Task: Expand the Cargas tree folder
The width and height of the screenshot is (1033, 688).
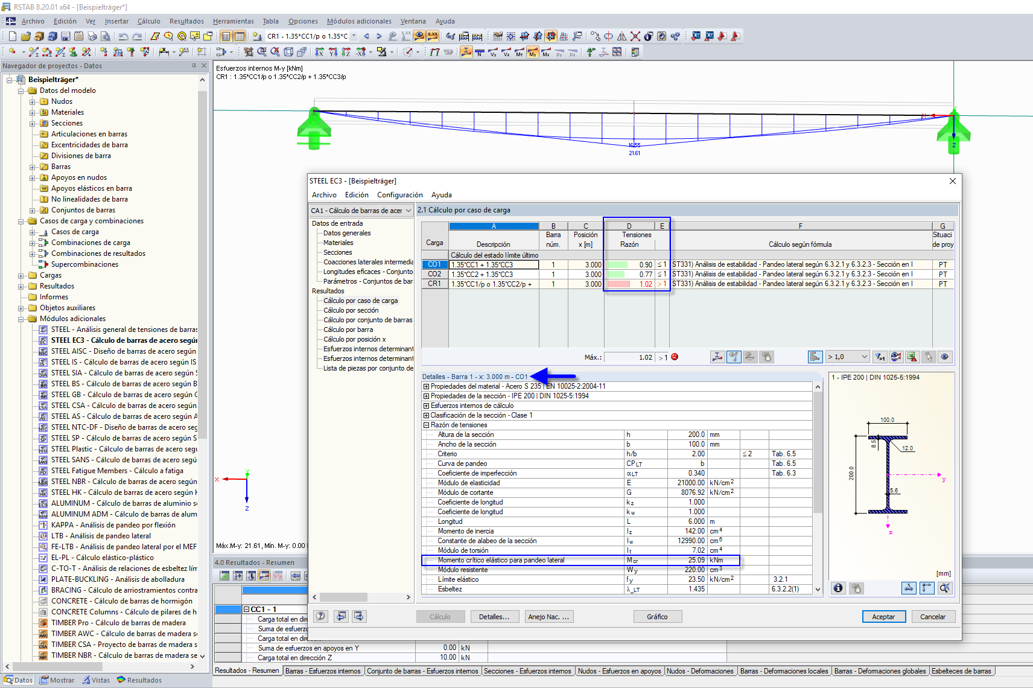Action: pyautogui.click(x=21, y=275)
